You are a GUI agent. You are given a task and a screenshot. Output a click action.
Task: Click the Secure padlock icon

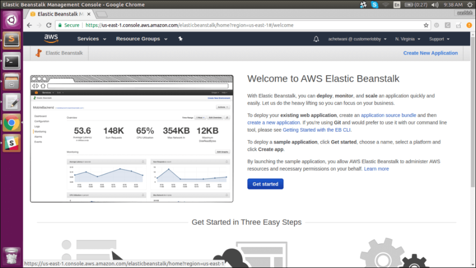[x=60, y=25]
